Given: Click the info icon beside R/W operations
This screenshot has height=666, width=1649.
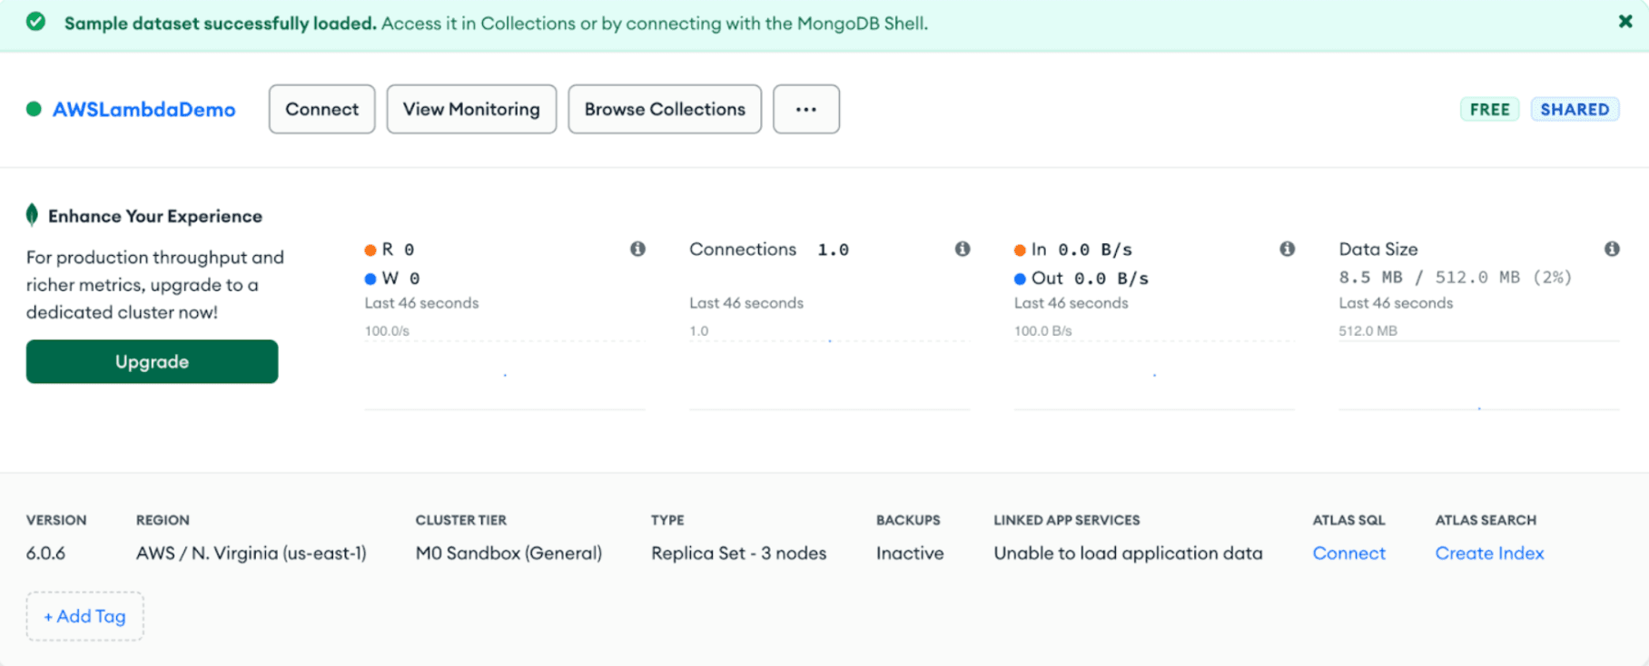Looking at the screenshot, I should 637,249.
